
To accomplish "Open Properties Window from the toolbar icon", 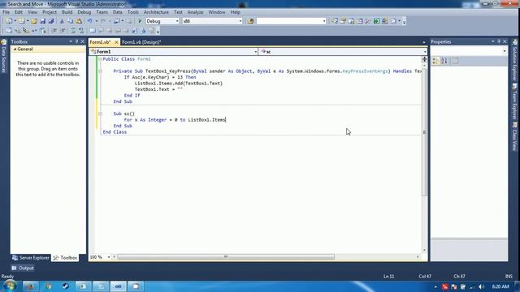I will (343, 21).
